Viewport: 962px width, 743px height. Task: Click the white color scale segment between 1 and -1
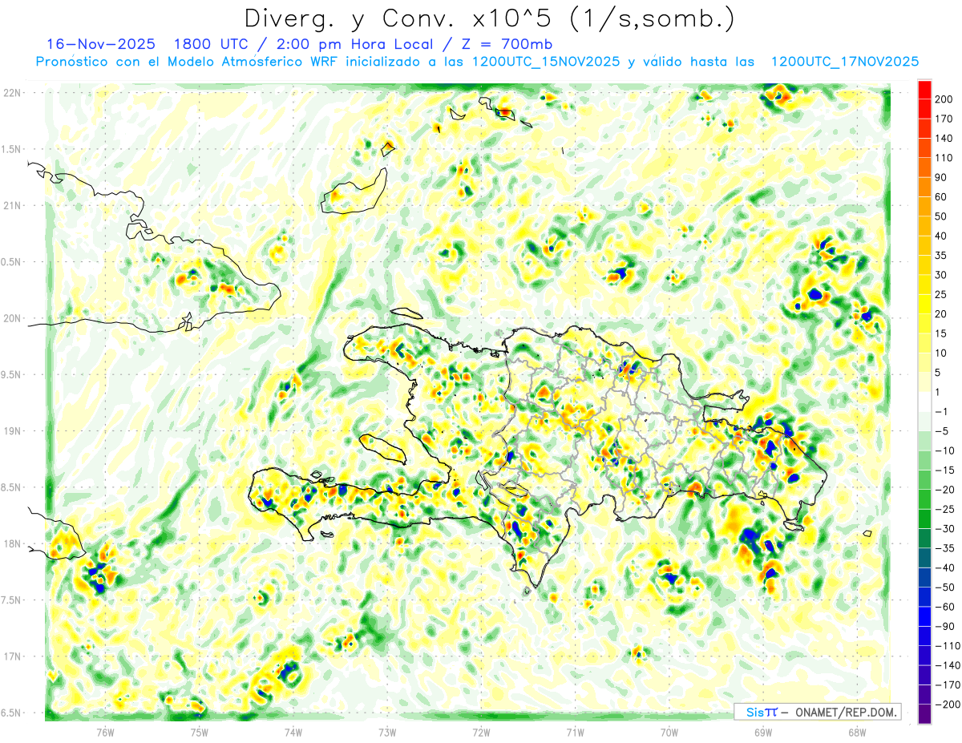click(x=925, y=402)
